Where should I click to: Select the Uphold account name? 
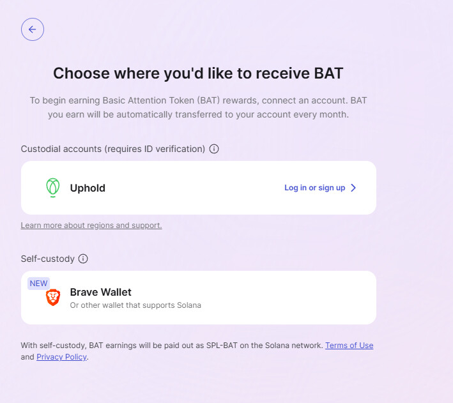88,188
